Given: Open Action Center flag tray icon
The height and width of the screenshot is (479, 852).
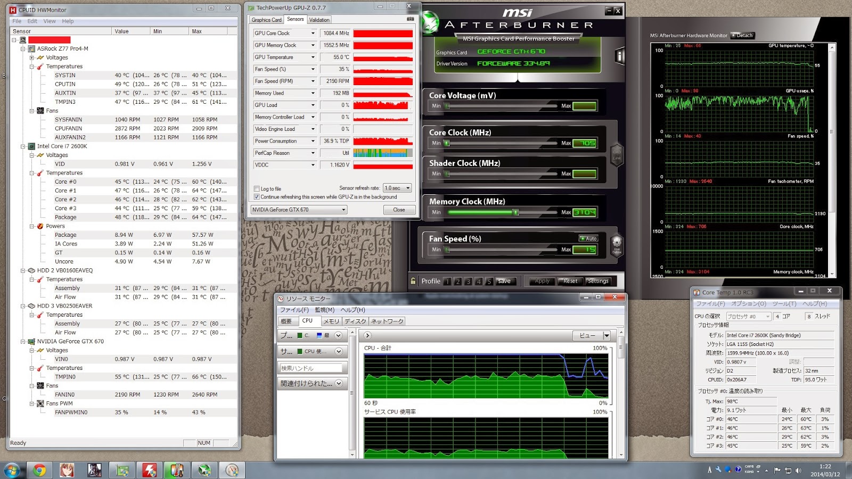Looking at the screenshot, I should click(777, 470).
